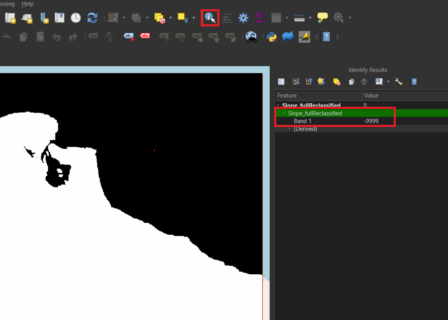Click the Deselect Features icon in main toolbar
Screen dimensions: 448x320
(159, 18)
